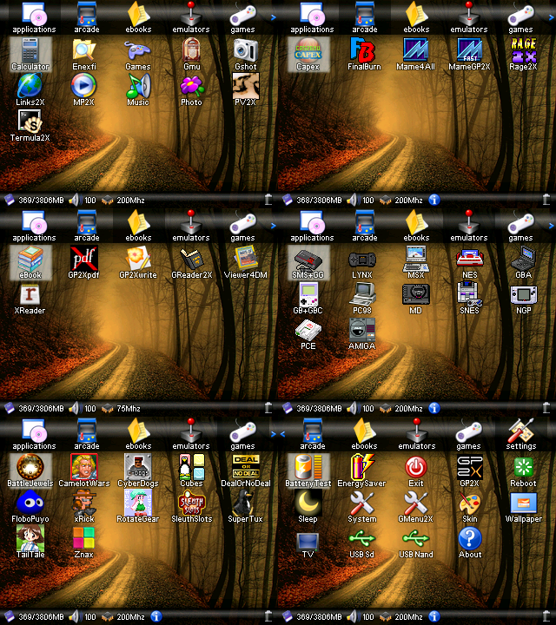
Task: Enable the TV output option
Action: 308,542
